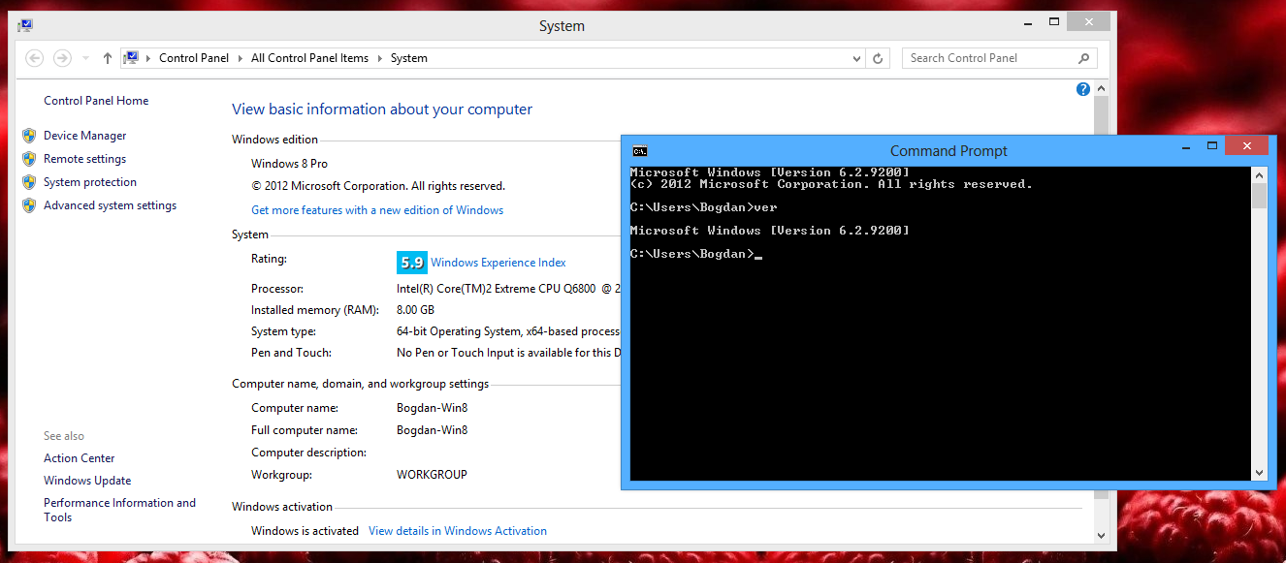Open the Windows Experience Index link

(498, 263)
